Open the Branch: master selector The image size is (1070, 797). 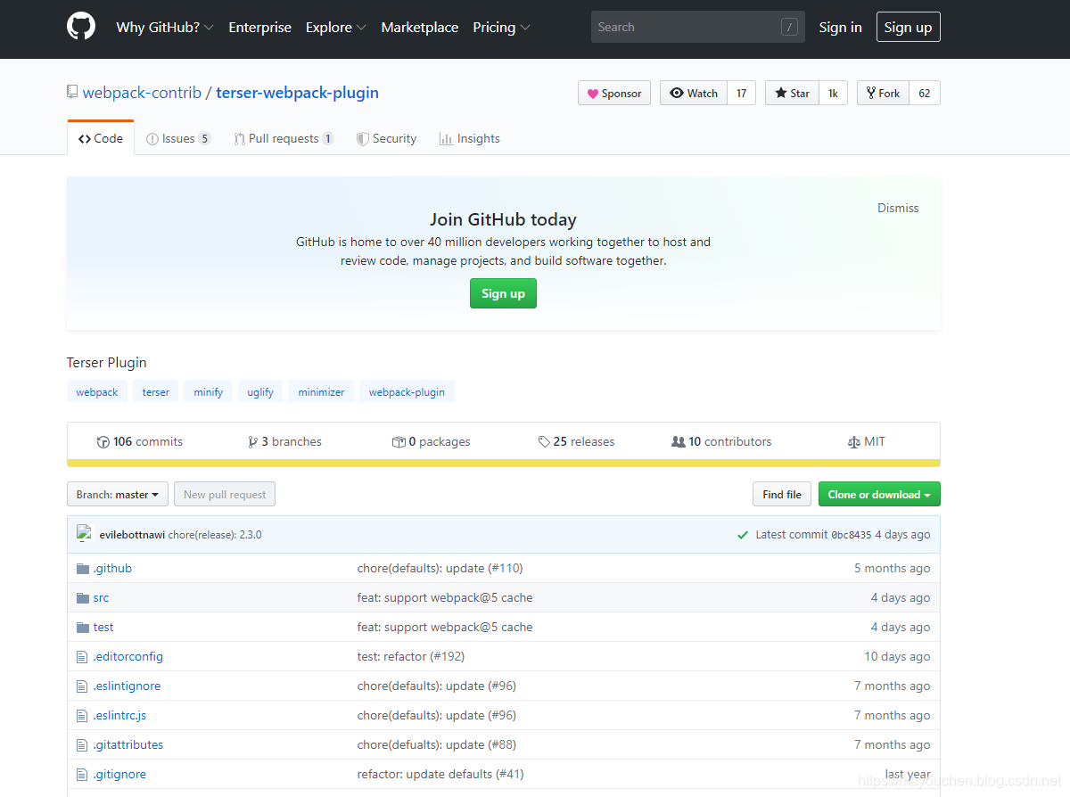point(118,494)
